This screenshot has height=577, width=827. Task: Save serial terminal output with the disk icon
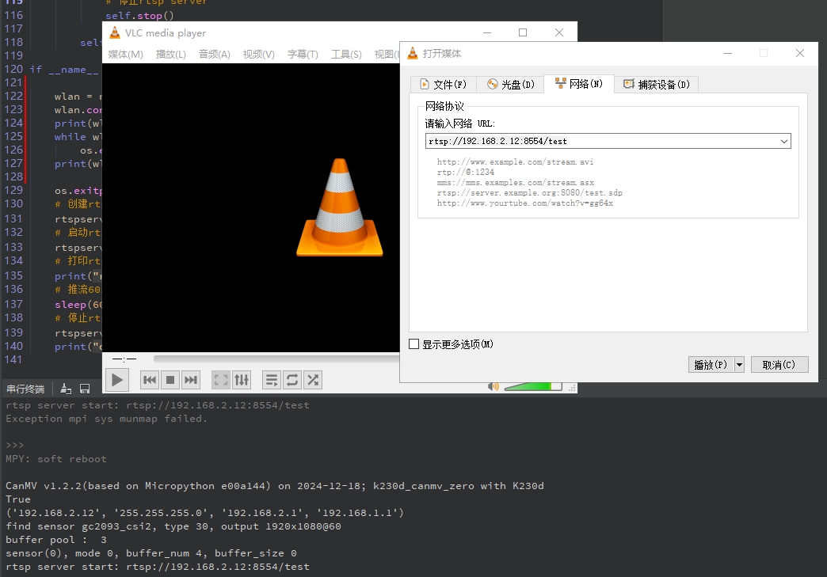point(85,389)
